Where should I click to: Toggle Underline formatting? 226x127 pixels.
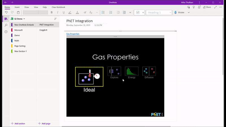tap(64, 12)
